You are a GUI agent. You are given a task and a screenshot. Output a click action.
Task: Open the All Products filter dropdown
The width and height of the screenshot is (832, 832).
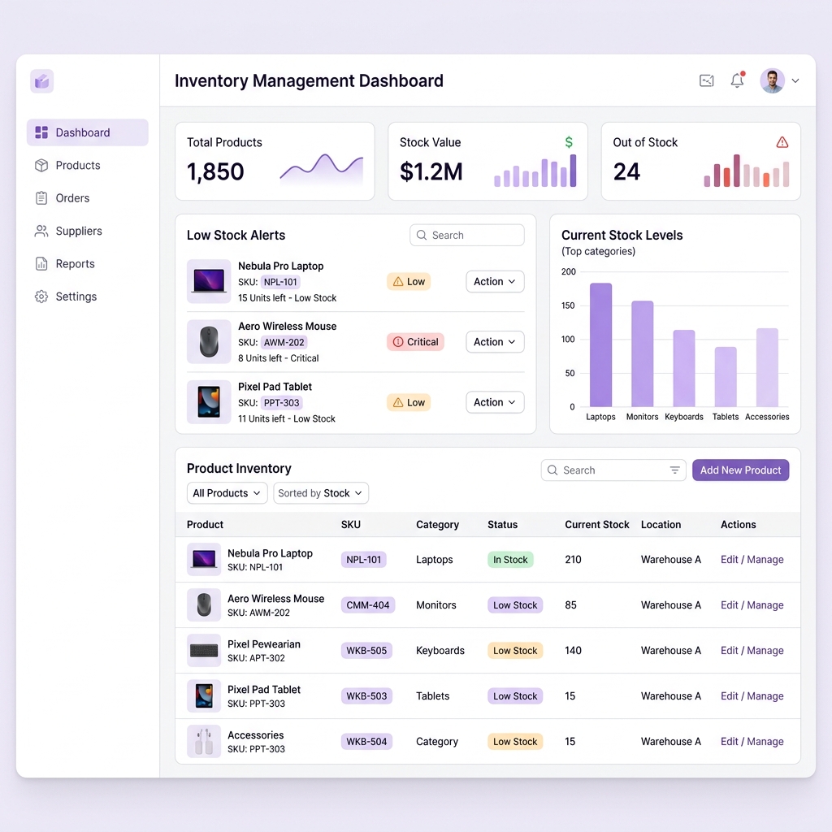(227, 493)
